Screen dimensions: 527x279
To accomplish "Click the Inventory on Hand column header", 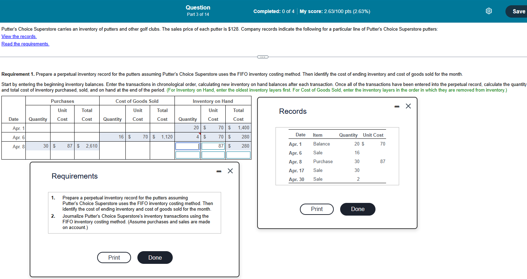I will click(x=213, y=101).
